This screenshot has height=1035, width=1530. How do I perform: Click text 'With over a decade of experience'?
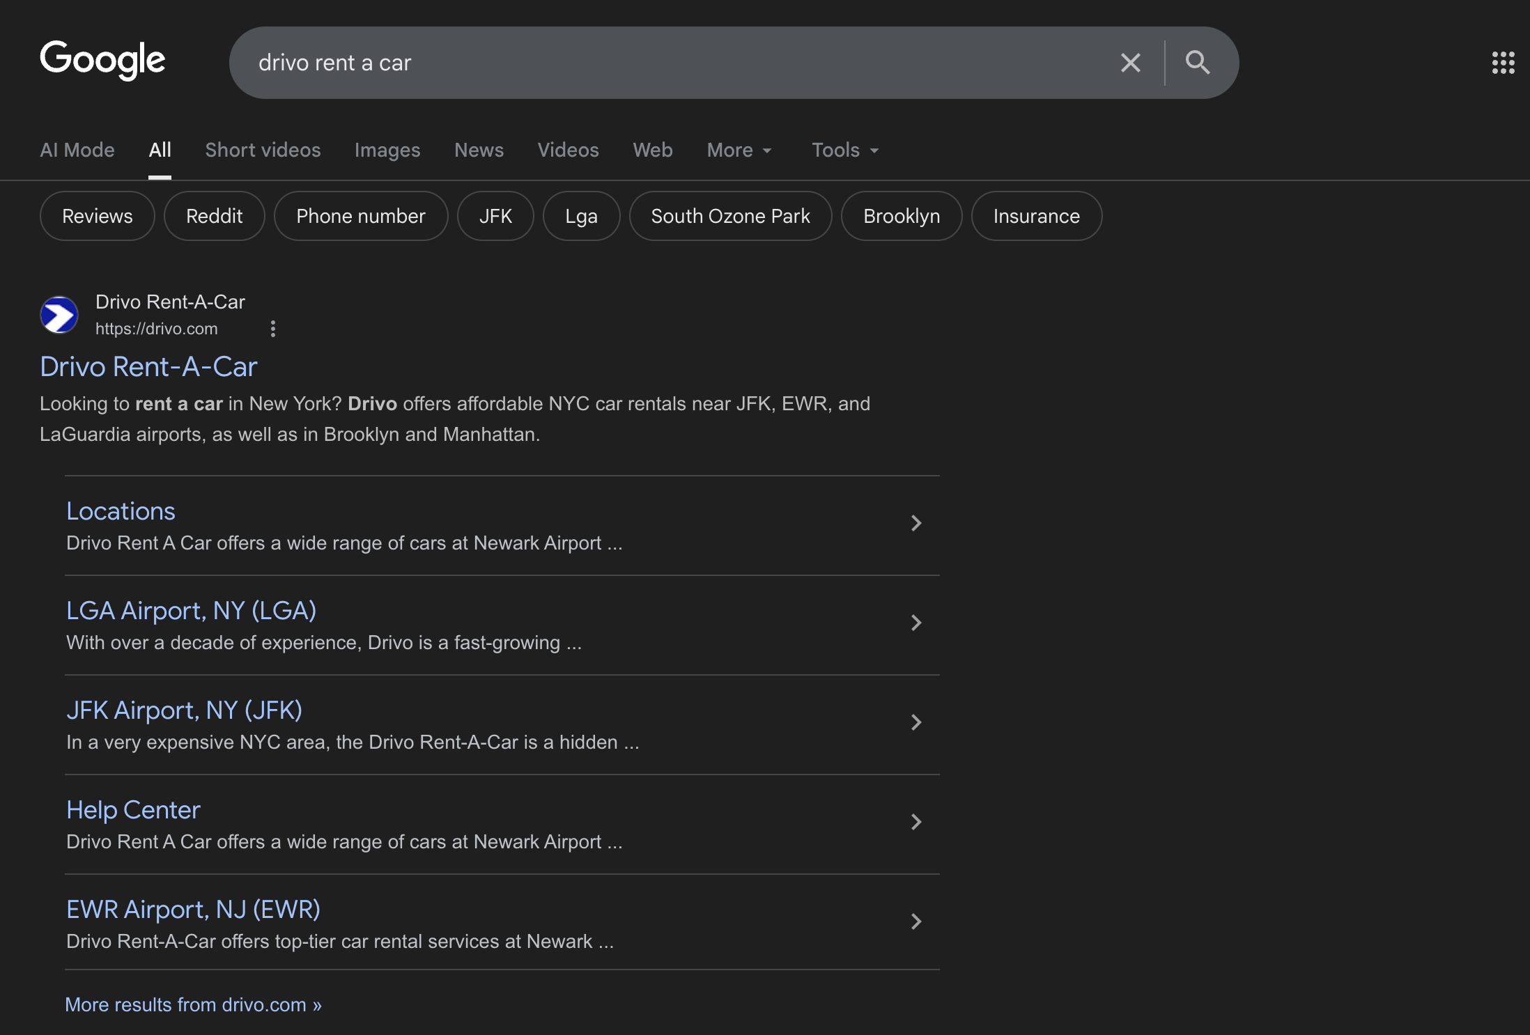tap(214, 643)
